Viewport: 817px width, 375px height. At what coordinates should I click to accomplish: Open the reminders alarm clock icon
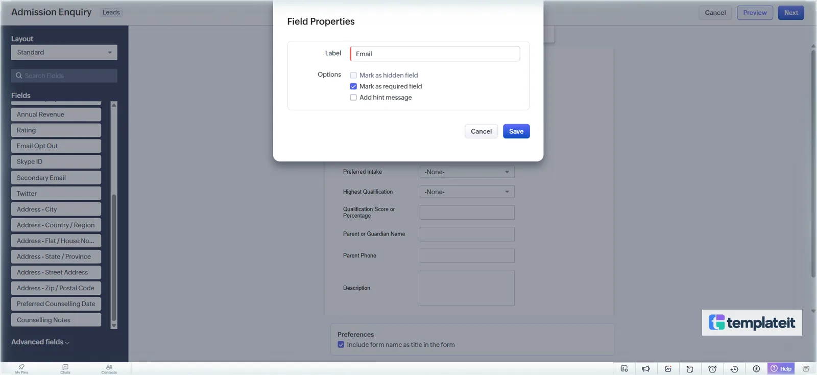712,369
